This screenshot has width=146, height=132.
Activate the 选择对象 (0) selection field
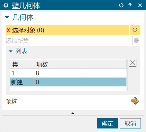coord(67,30)
